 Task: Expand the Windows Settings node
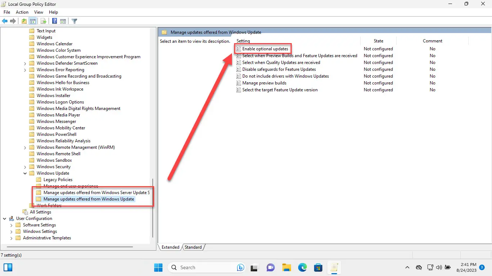pos(11,231)
